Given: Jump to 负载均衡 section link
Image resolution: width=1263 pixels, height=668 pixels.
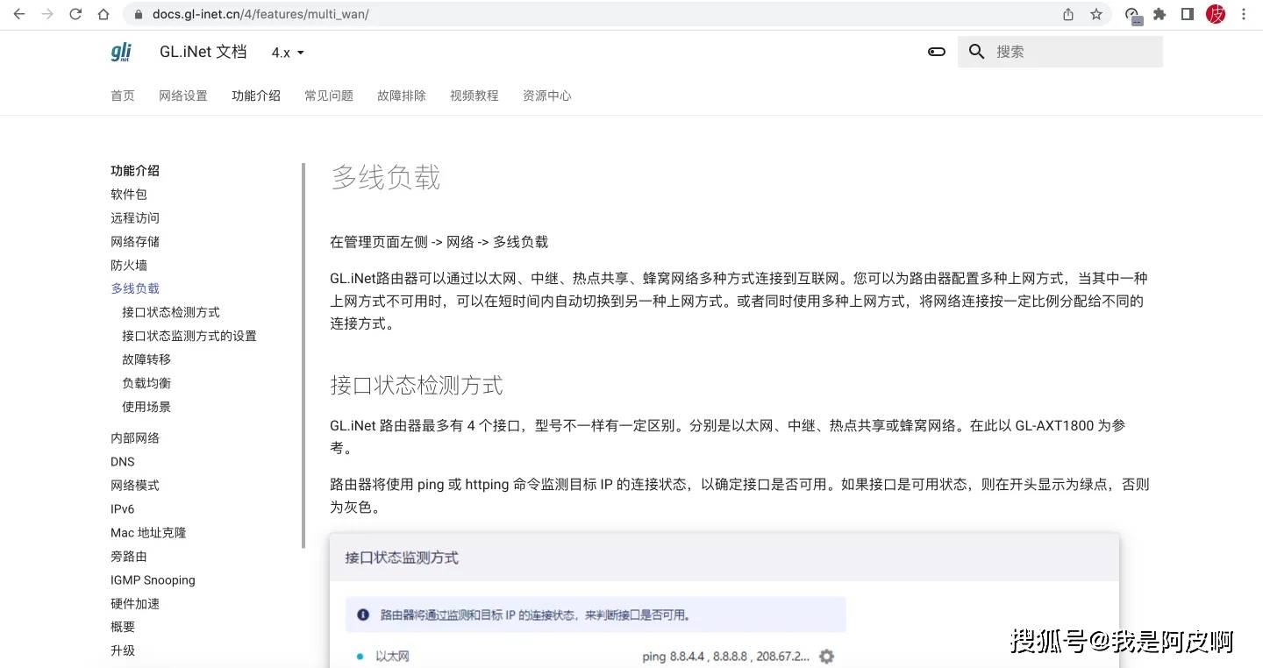Looking at the screenshot, I should click(146, 383).
